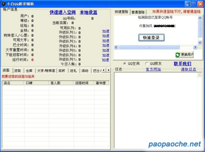Viewport: 205px width, 152px height.
Task: Sort by the 店名 column header
Action: (x=13, y=83)
